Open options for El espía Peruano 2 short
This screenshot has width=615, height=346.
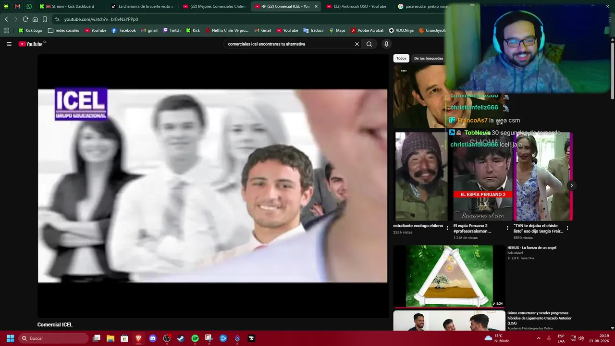click(x=507, y=228)
